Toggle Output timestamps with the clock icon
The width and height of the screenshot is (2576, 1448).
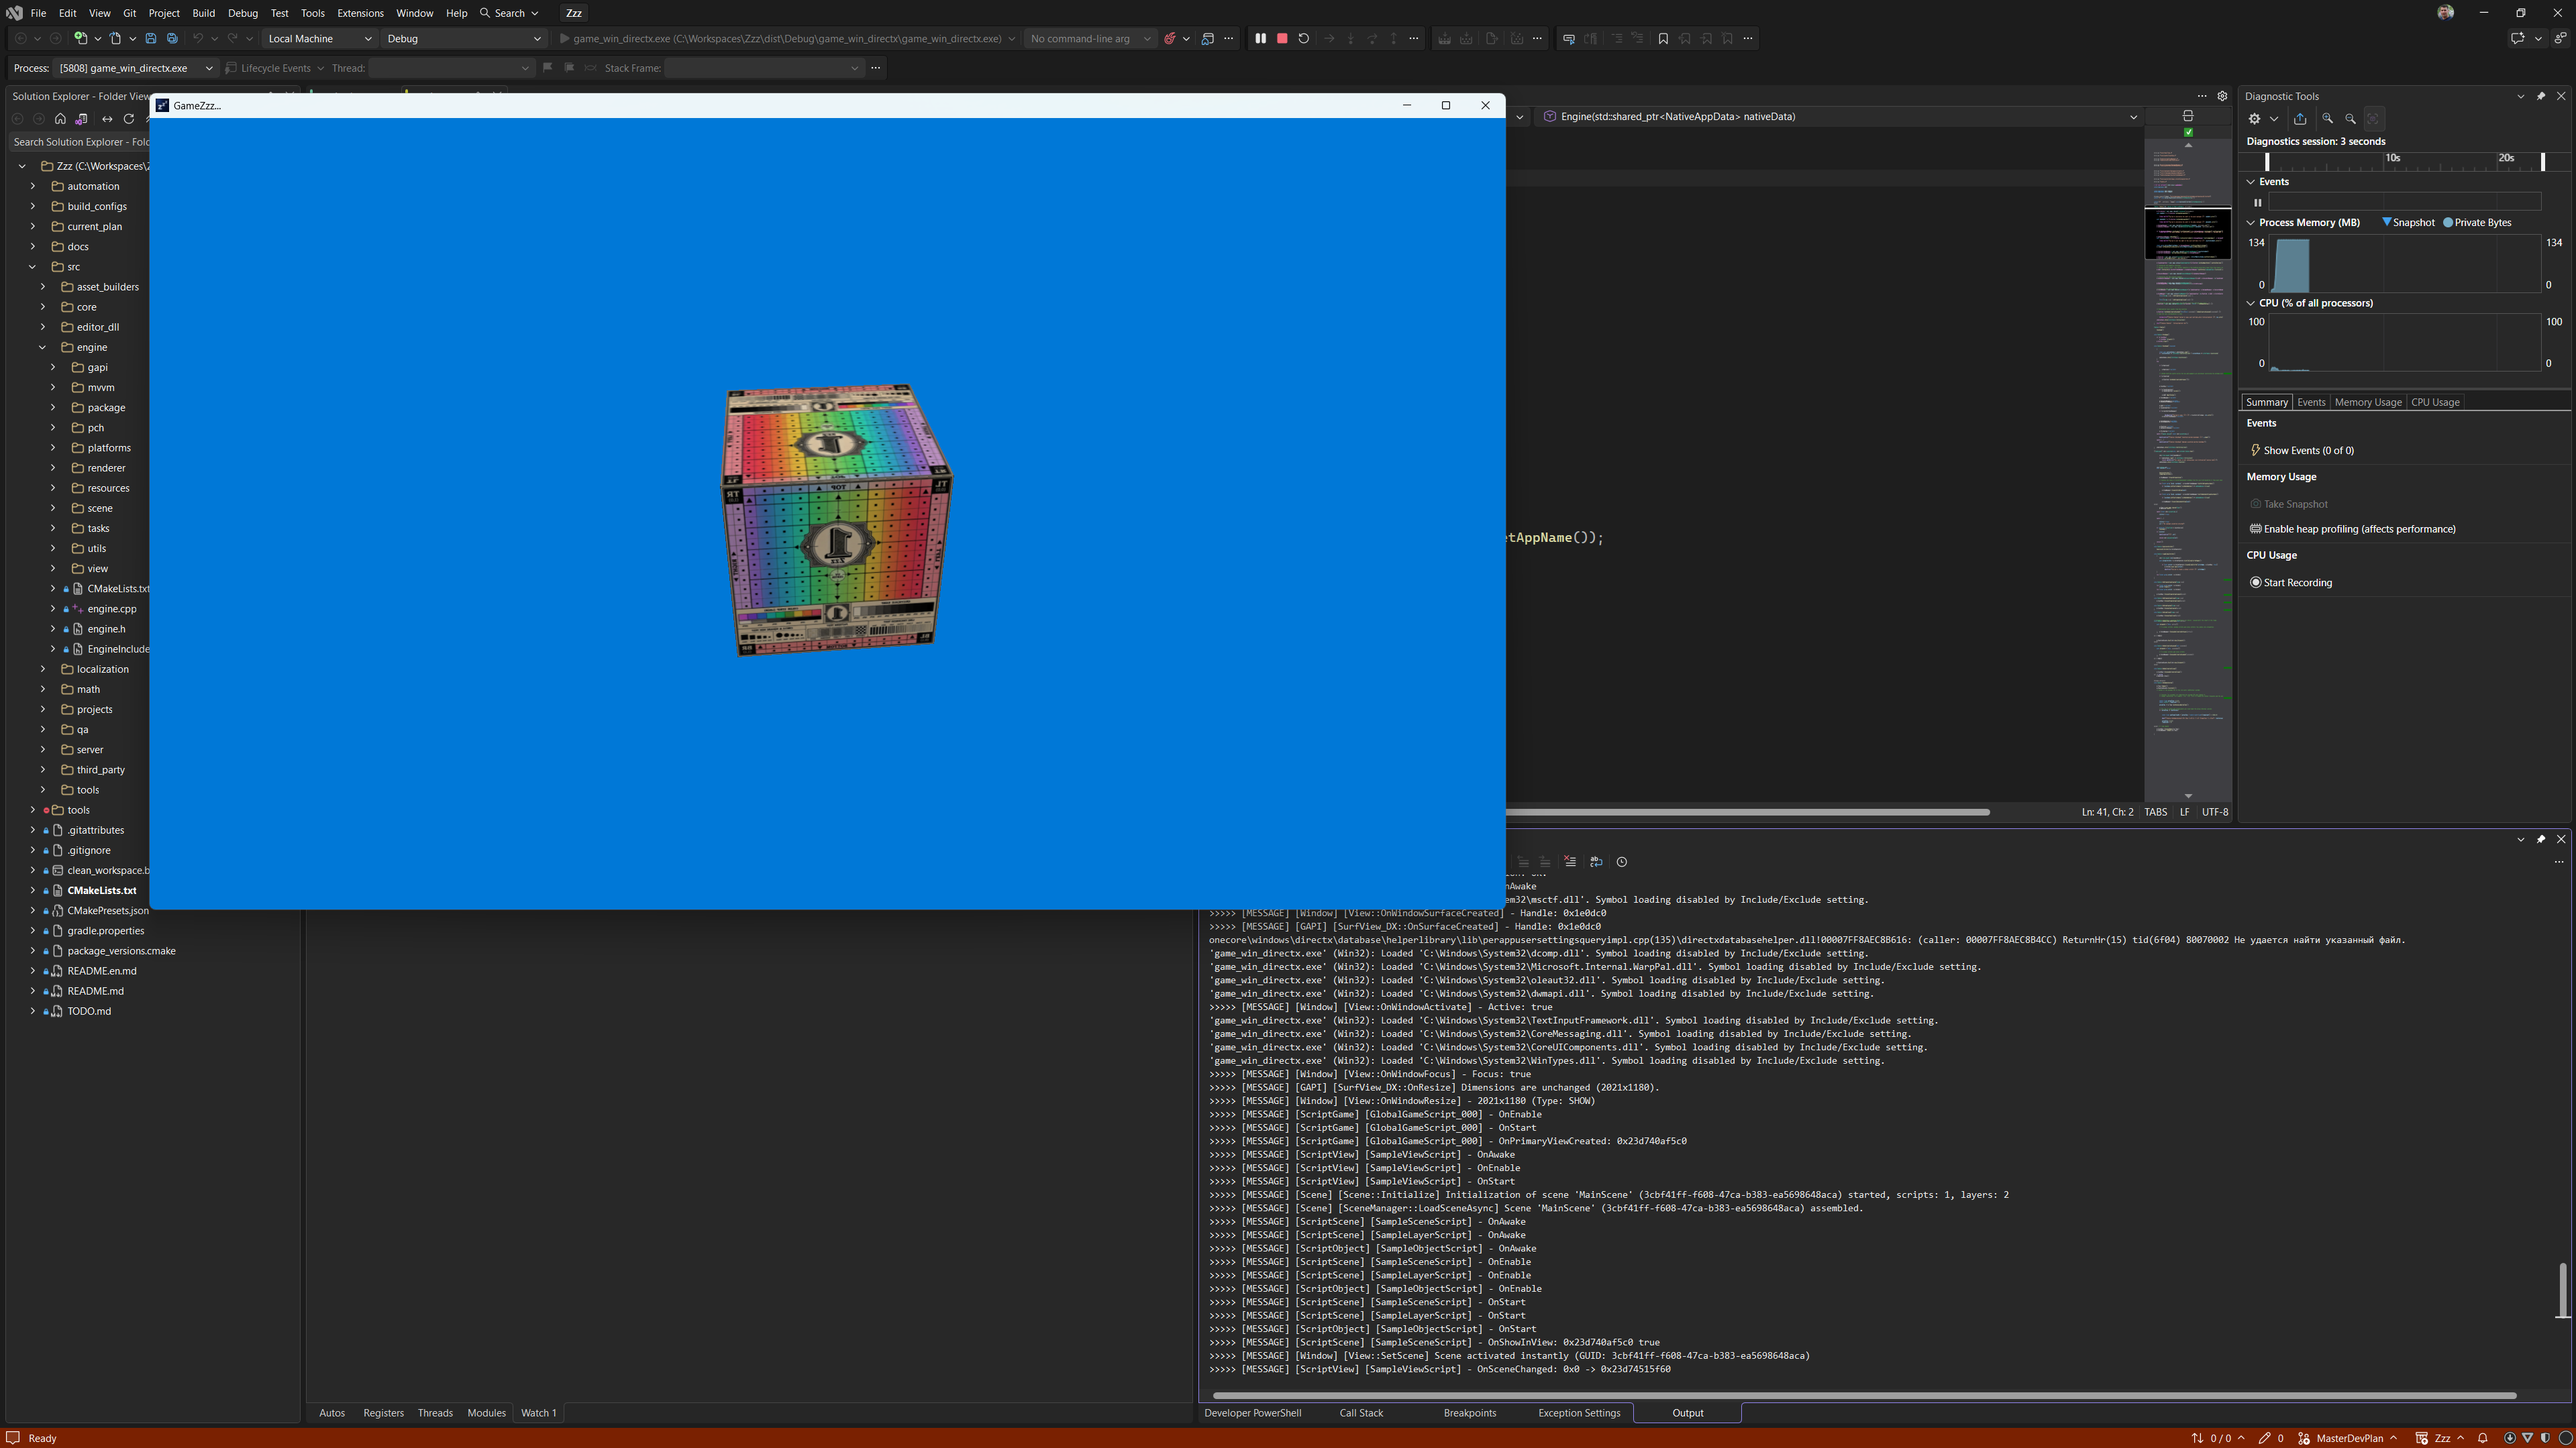(x=1621, y=861)
